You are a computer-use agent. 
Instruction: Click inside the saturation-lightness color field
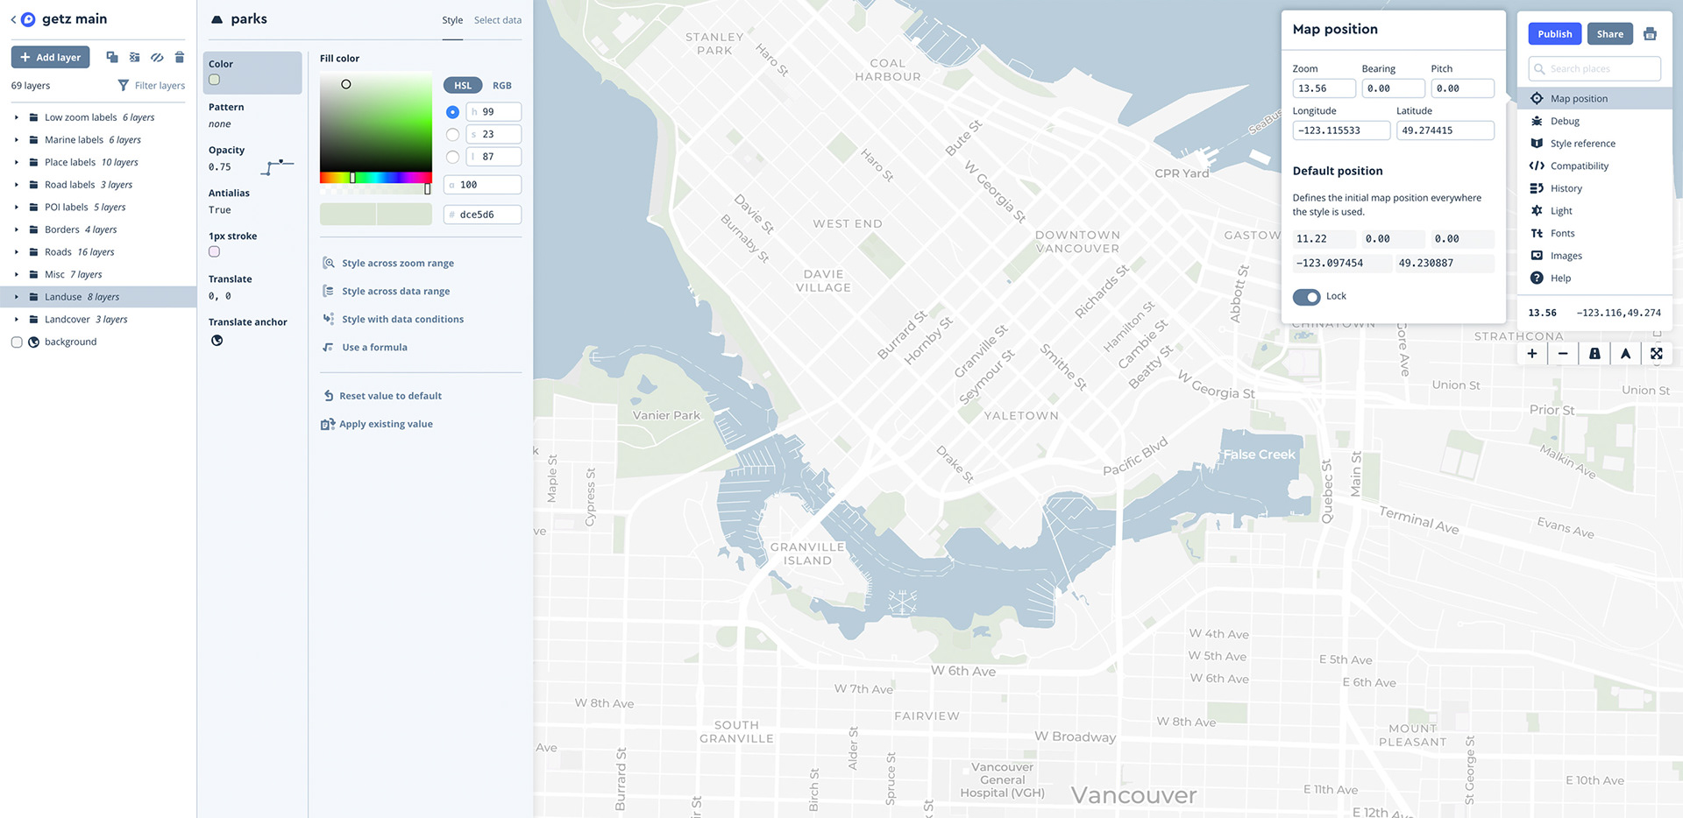tap(376, 123)
